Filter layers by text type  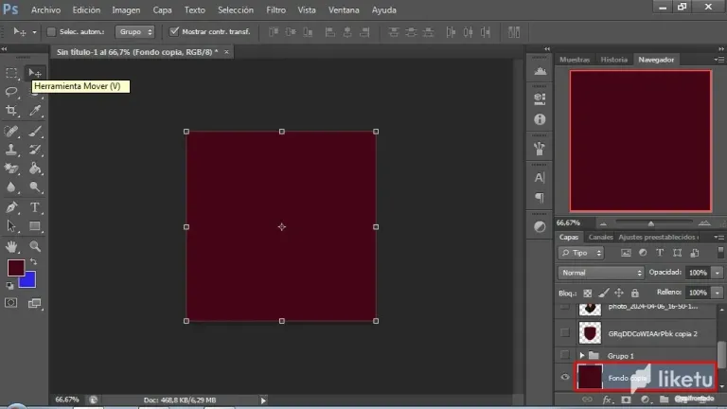pyautogui.click(x=660, y=253)
